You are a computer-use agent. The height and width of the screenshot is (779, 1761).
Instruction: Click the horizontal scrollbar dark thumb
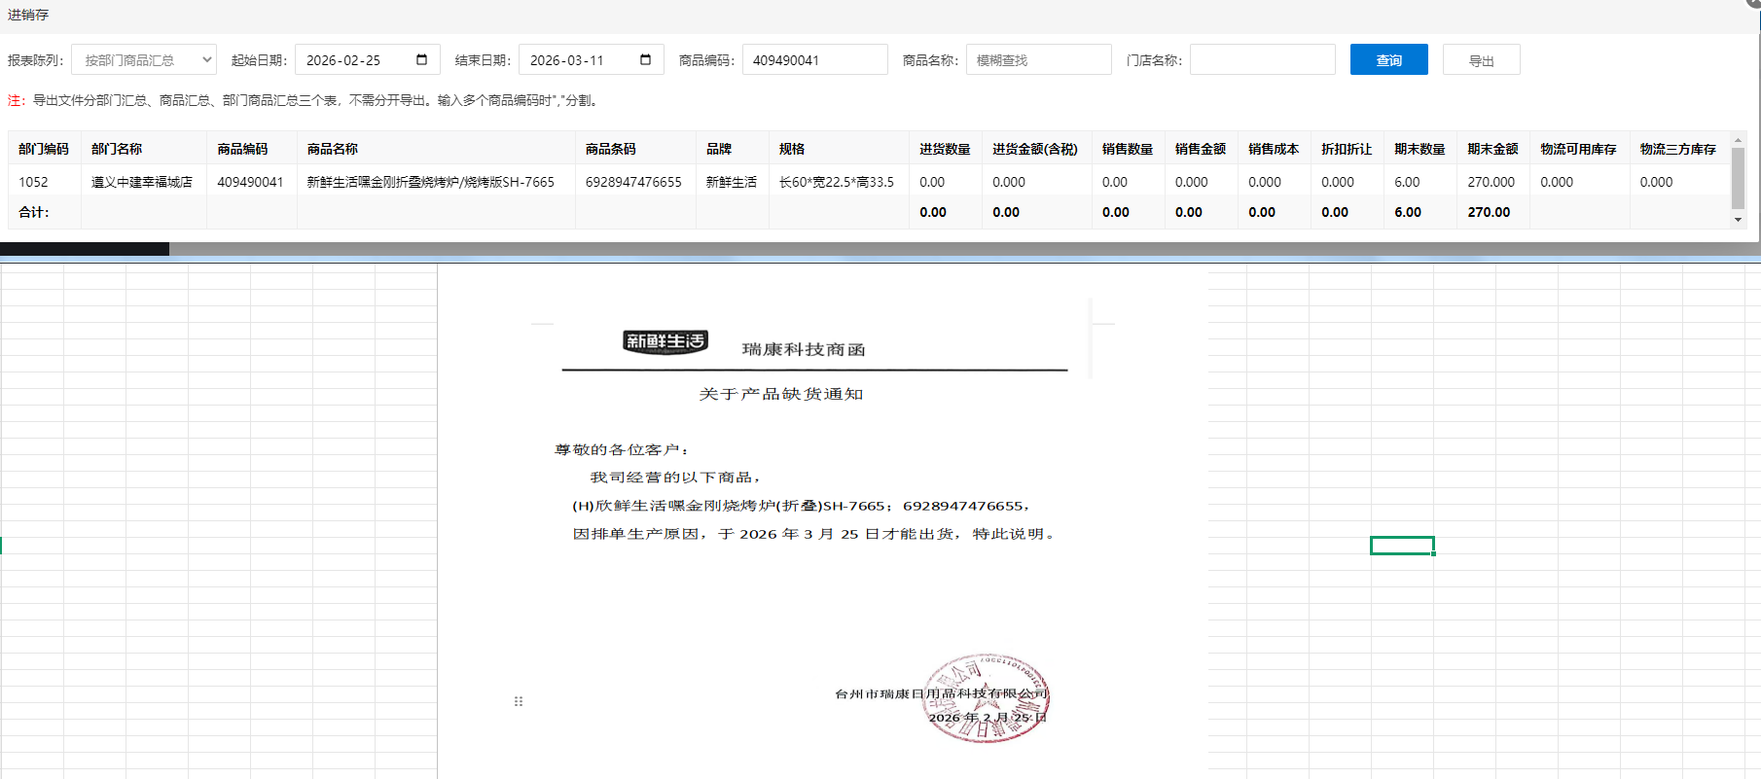tap(85, 250)
